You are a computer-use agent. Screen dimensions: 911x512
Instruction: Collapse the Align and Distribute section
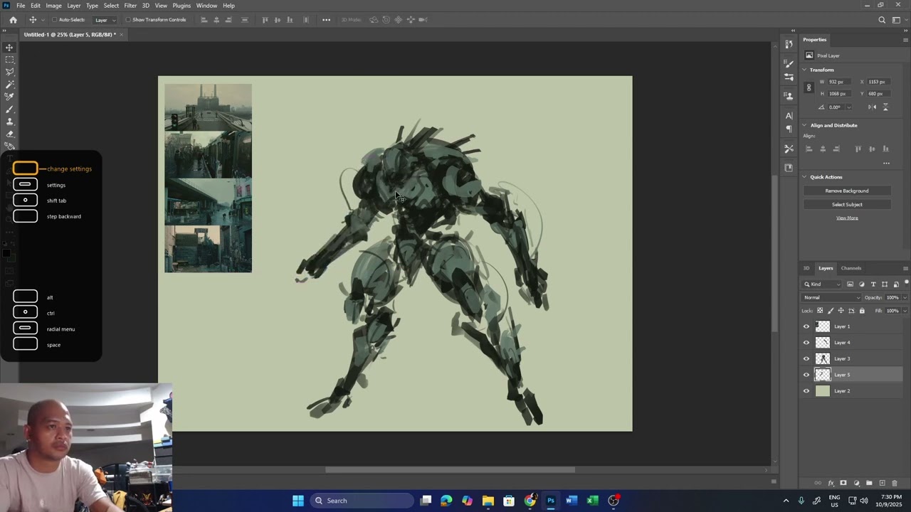coord(804,125)
